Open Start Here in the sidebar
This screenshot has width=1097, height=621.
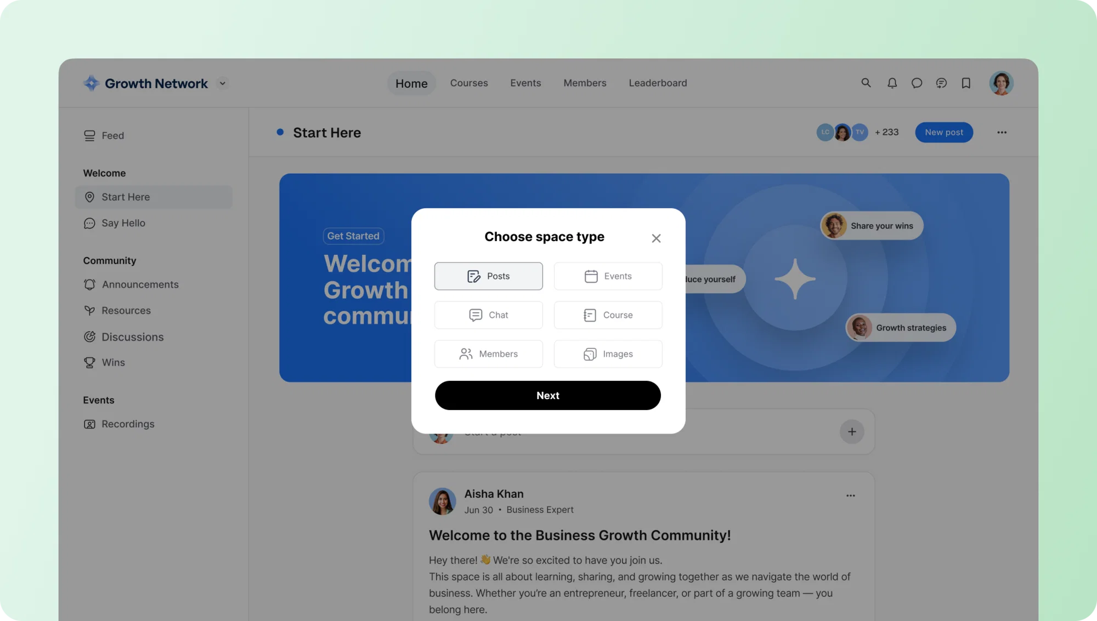(154, 197)
